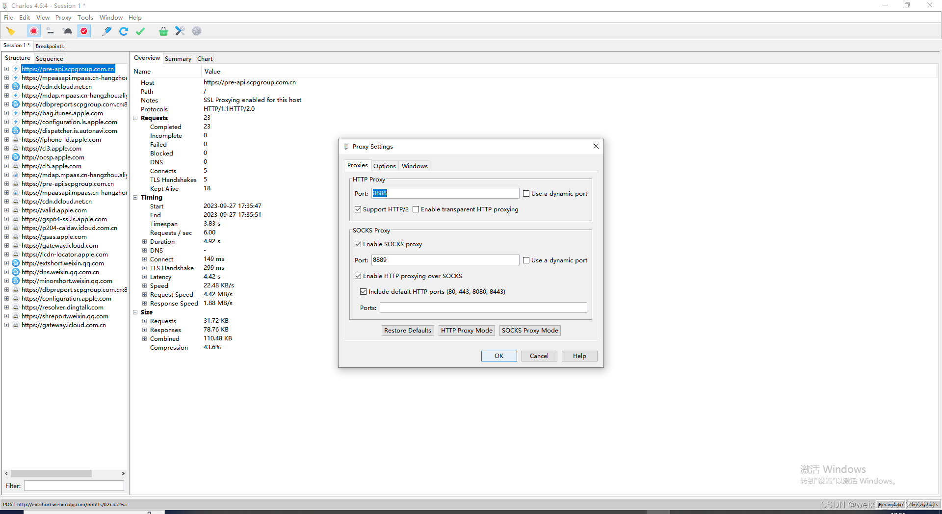Open Tools wrench icon in toolbar
Screen dimensions: 942x514
coord(180,31)
